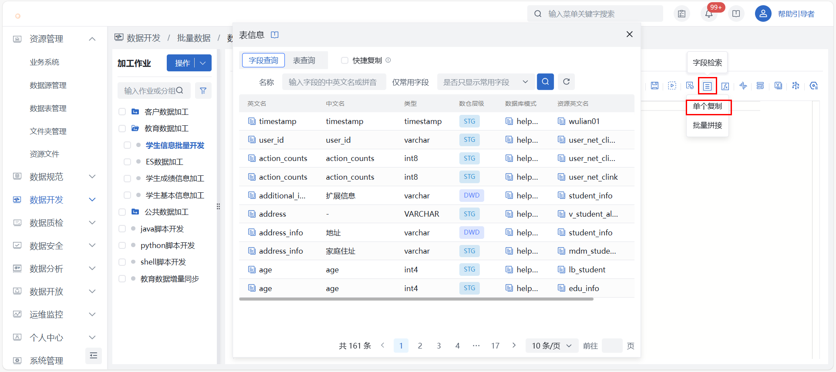Click the next page arrow in pagination
836x372 pixels.
click(x=514, y=345)
